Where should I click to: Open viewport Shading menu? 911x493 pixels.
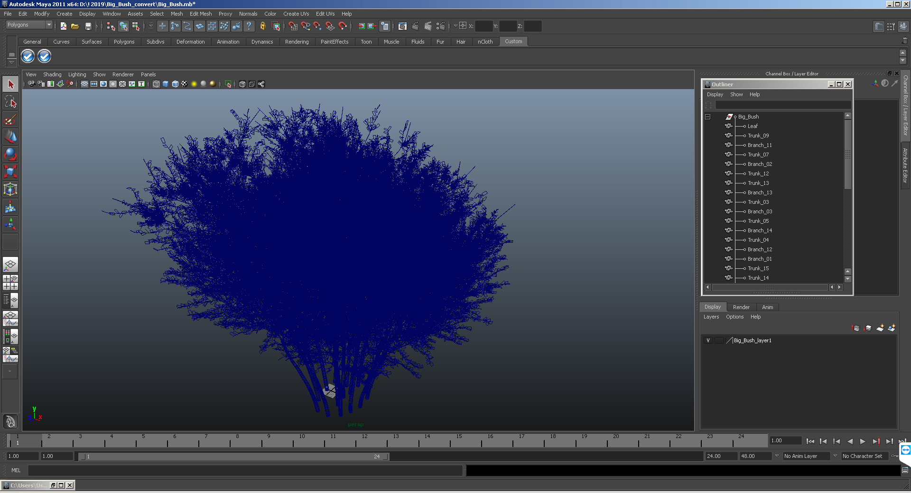[52, 74]
